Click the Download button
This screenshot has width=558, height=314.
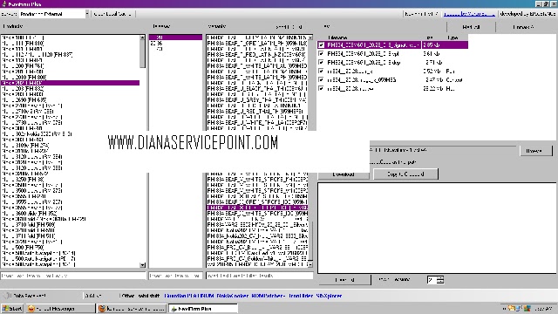[344, 174]
